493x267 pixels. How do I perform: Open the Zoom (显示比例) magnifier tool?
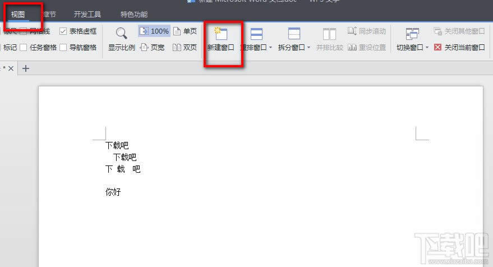click(x=121, y=34)
